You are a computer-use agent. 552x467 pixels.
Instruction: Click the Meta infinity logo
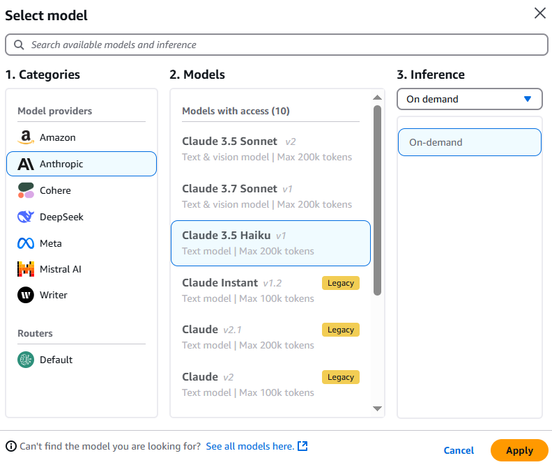26,243
